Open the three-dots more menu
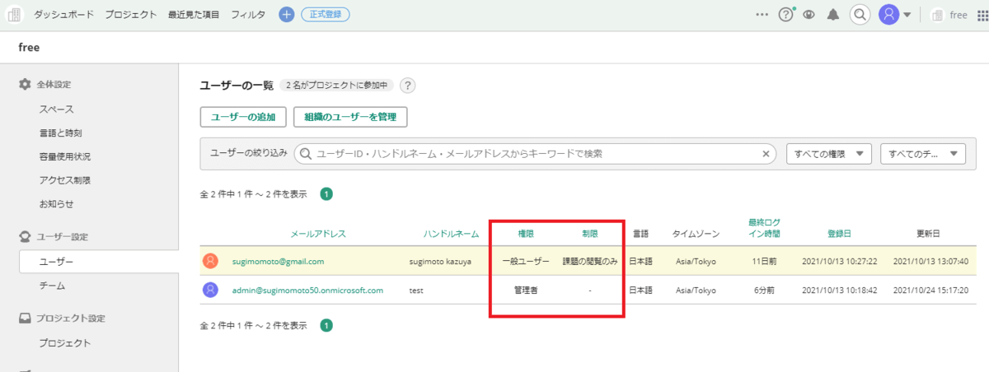The height and width of the screenshot is (372, 989). (x=762, y=15)
